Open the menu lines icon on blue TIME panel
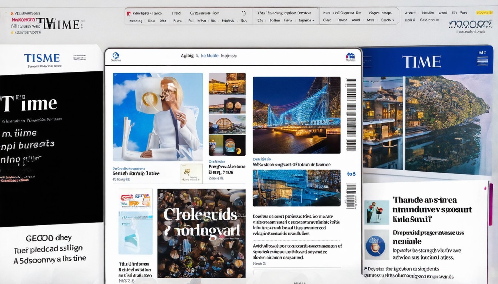The width and height of the screenshot is (498, 284). tap(482, 61)
